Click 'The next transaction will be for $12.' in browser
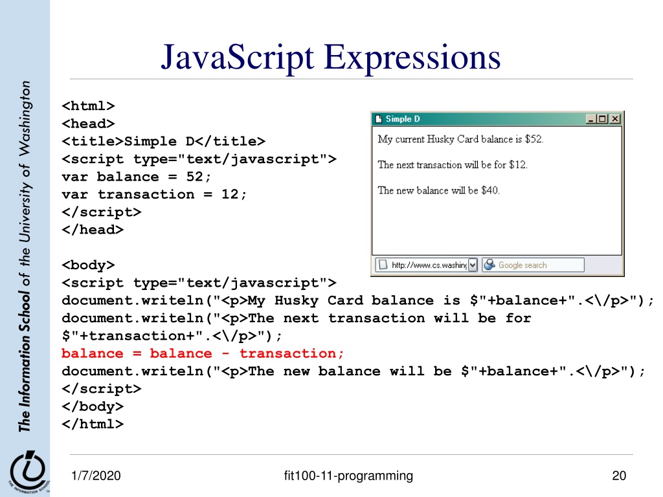This screenshot has width=663, height=497. point(453,165)
